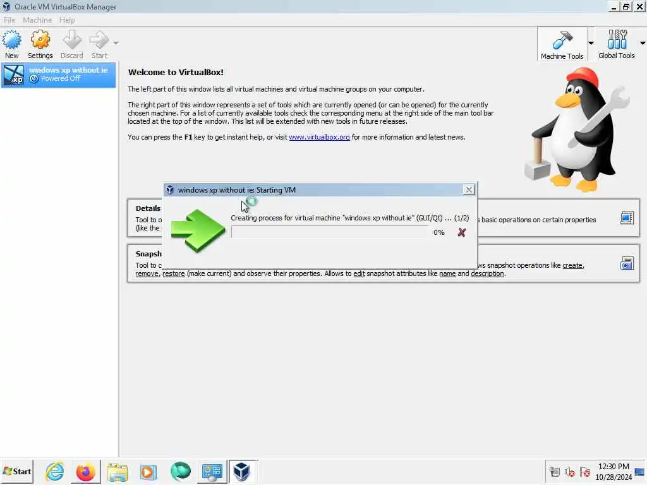Screen dimensions: 647x485
Task: Expand the Global Tools dropdown arrow
Action: pyautogui.click(x=643, y=43)
